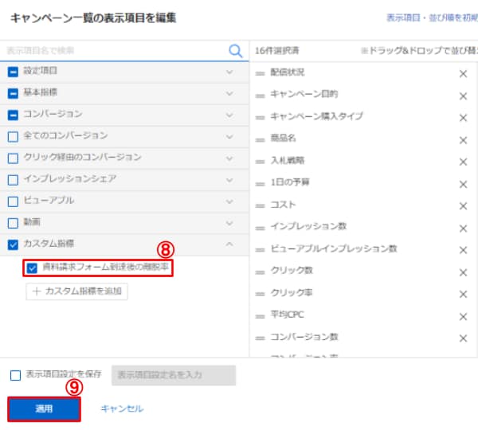Focus the 表示項目名で検索 search field
Image resolution: width=478 pixels, height=430 pixels.
(x=112, y=51)
